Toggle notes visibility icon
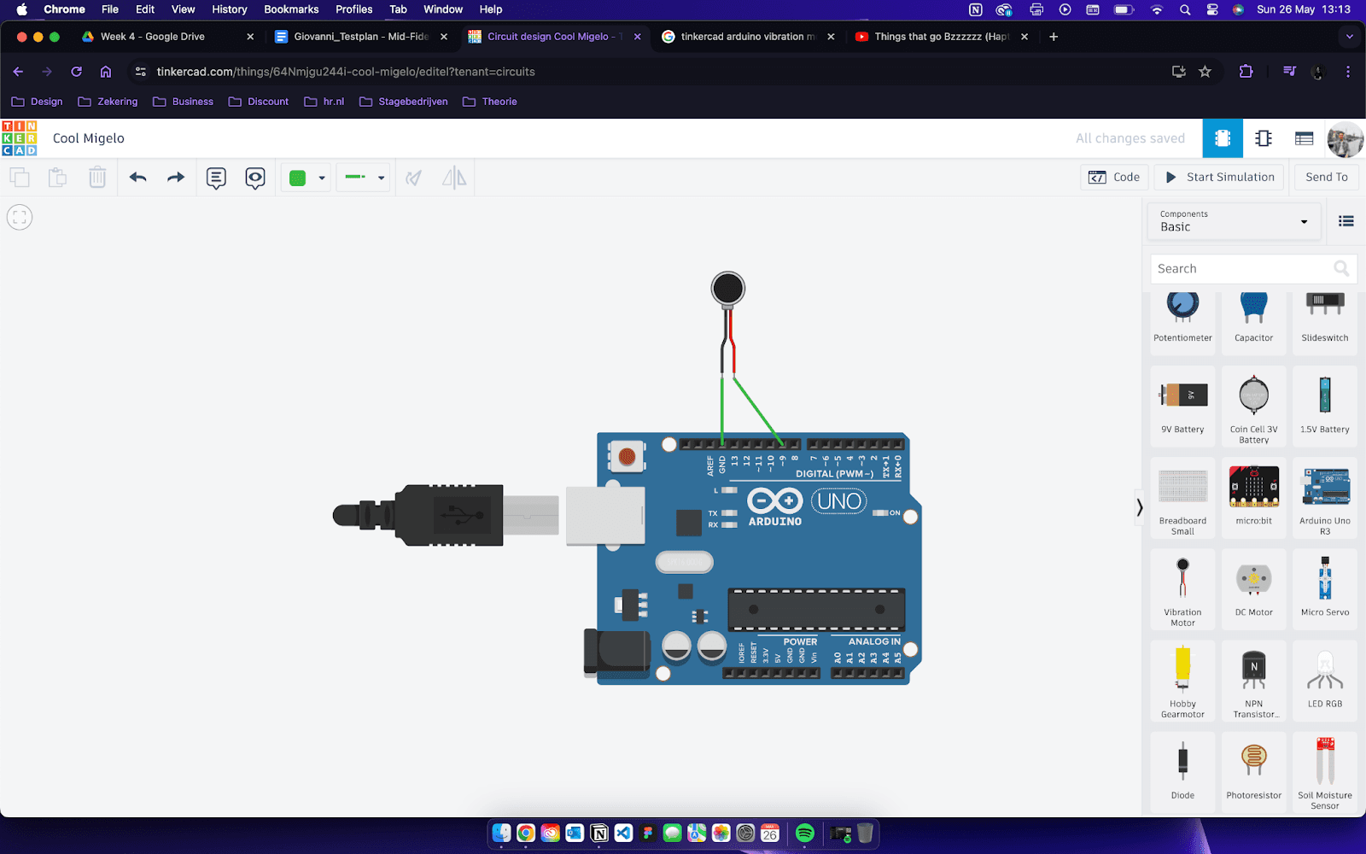This screenshot has width=1366, height=854. pos(255,178)
